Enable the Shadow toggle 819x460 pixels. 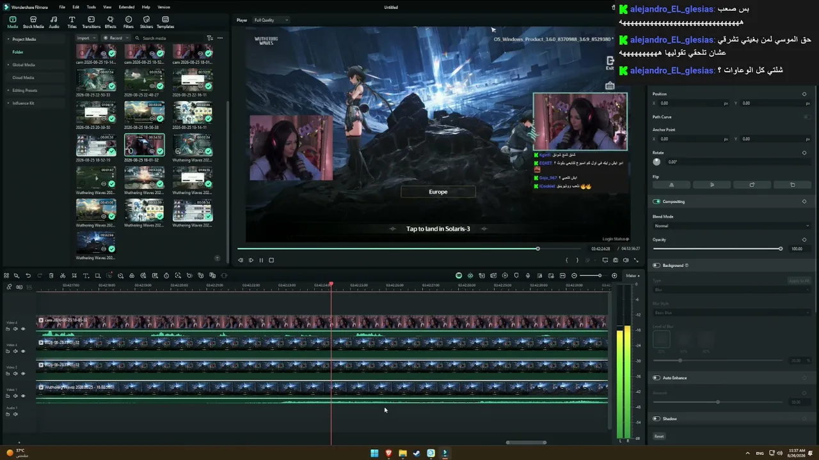coord(656,418)
